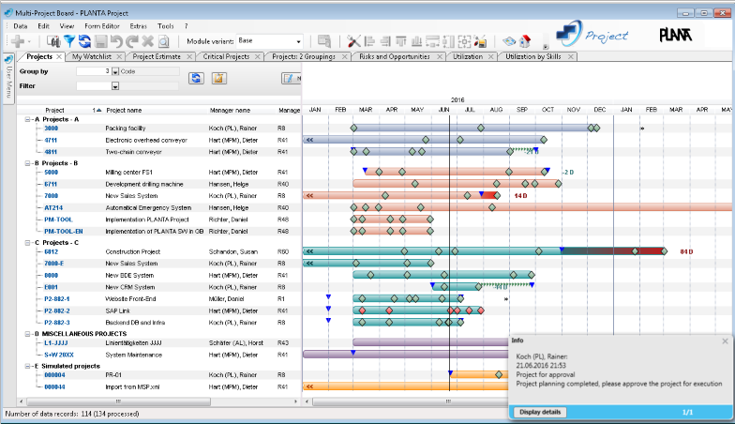Open project link PM-TOOL-EN
This screenshot has width=735, height=424.
coord(64,231)
